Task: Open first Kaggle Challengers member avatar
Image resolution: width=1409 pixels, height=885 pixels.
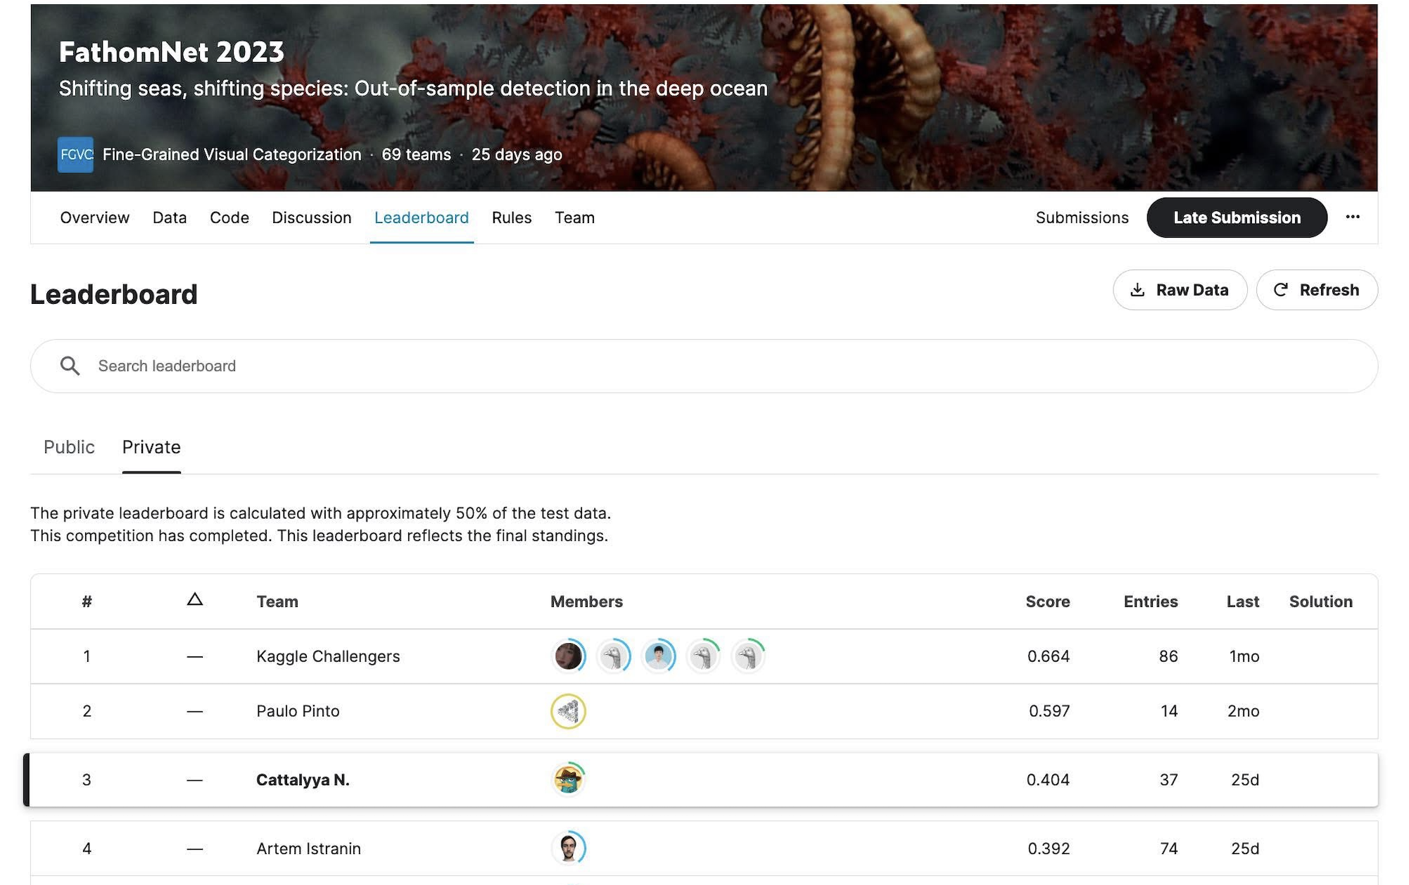Action: click(x=568, y=656)
